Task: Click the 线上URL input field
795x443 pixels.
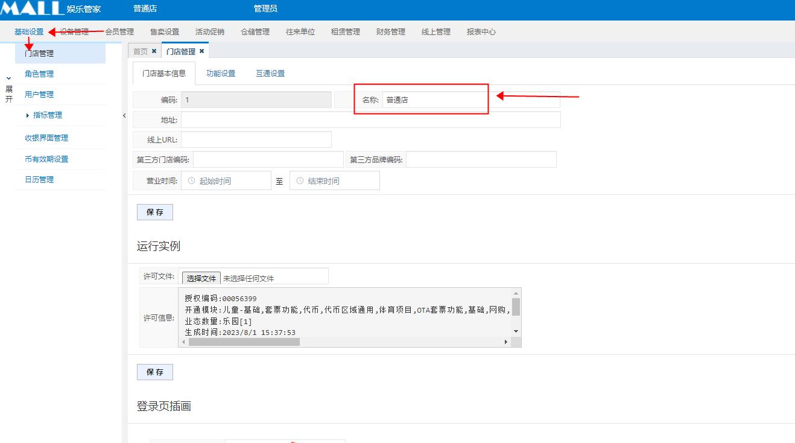Action: 256,139
